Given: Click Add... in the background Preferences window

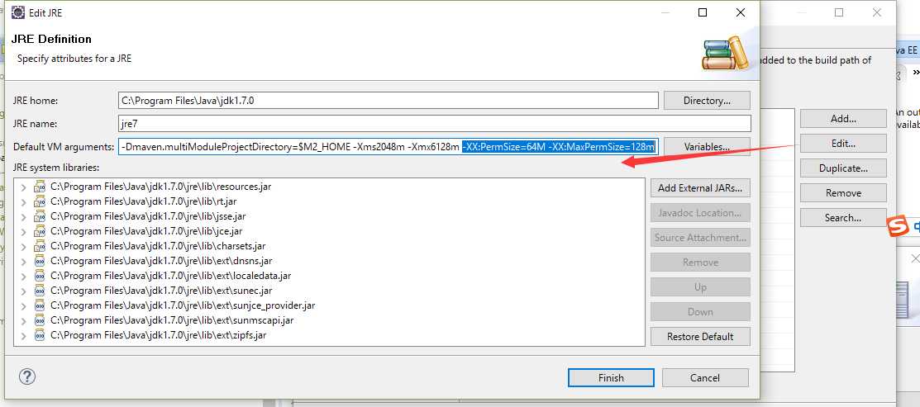Looking at the screenshot, I should [x=843, y=118].
